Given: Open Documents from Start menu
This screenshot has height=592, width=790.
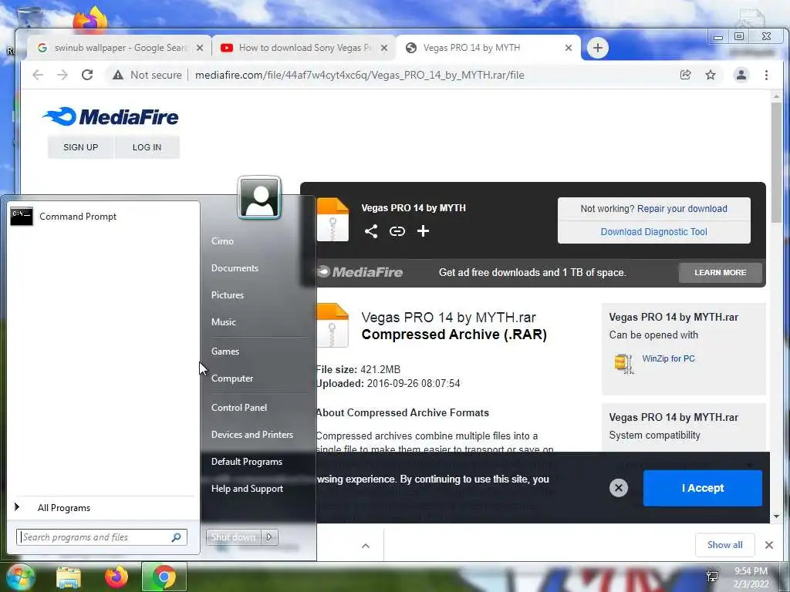Looking at the screenshot, I should tap(235, 268).
